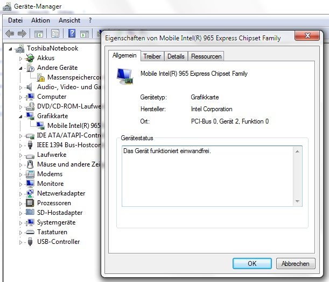Confirm the dialog with OK
This screenshot has height=282, width=329.
pos(252,263)
